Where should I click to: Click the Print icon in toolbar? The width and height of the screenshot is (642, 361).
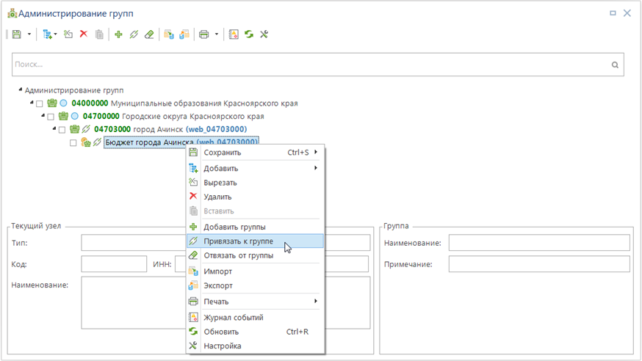[204, 34]
